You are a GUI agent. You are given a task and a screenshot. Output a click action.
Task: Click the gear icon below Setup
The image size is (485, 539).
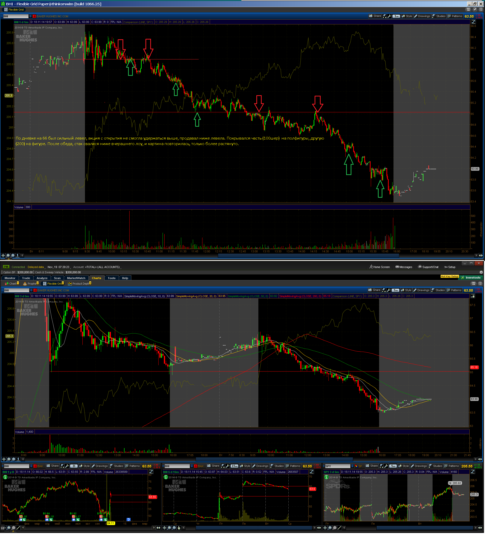click(481, 272)
